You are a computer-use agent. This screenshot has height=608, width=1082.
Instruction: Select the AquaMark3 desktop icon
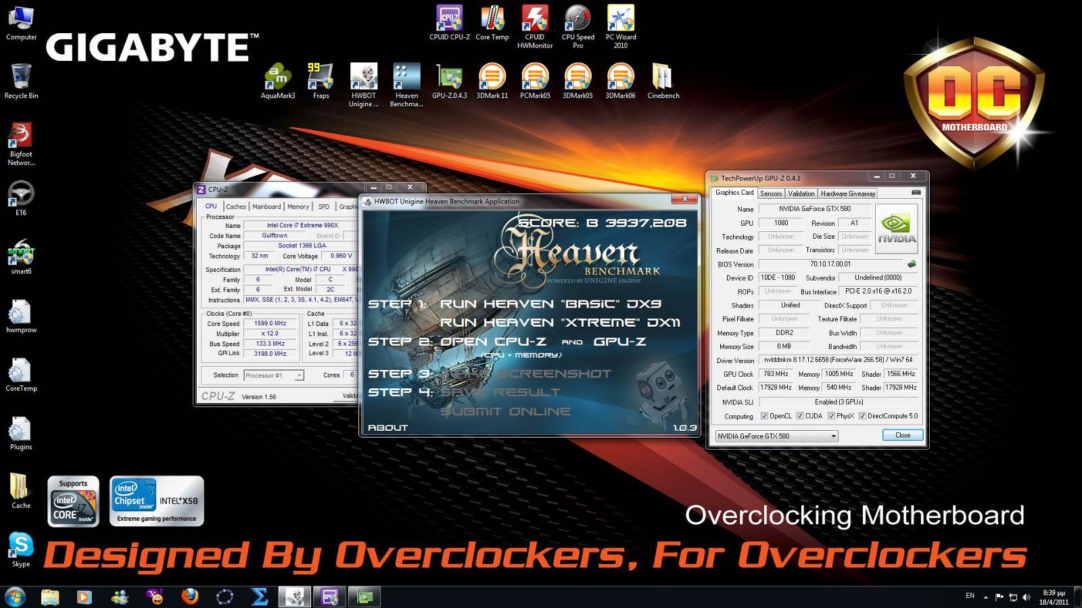278,81
